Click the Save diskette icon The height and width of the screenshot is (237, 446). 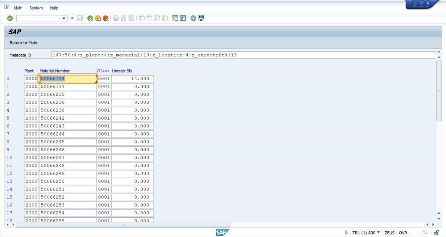tap(80, 18)
